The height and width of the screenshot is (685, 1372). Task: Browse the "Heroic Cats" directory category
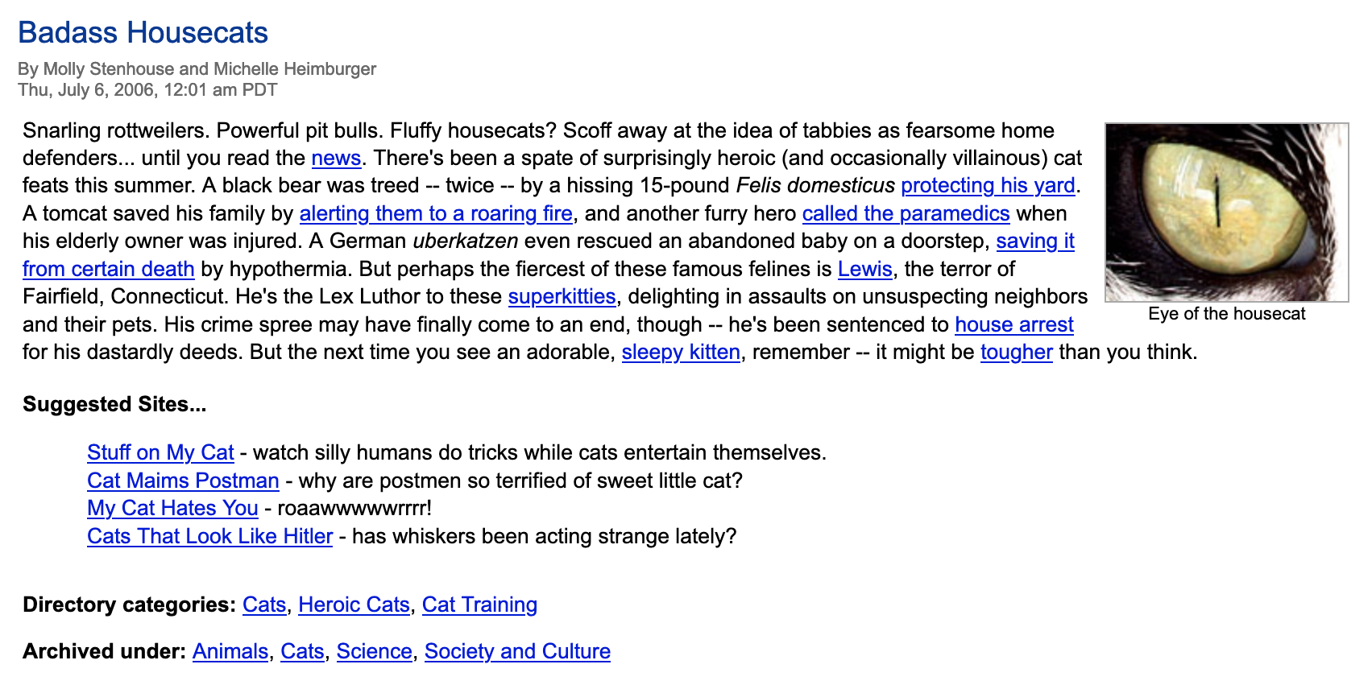354,605
